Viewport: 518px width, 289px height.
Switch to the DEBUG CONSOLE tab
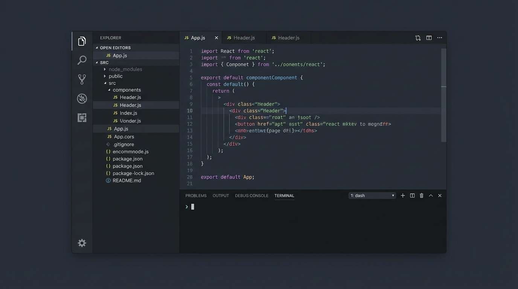click(x=251, y=195)
